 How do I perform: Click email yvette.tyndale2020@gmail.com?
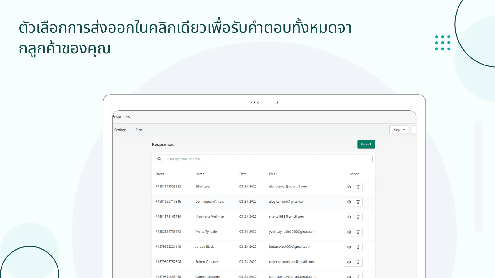tap(292, 232)
